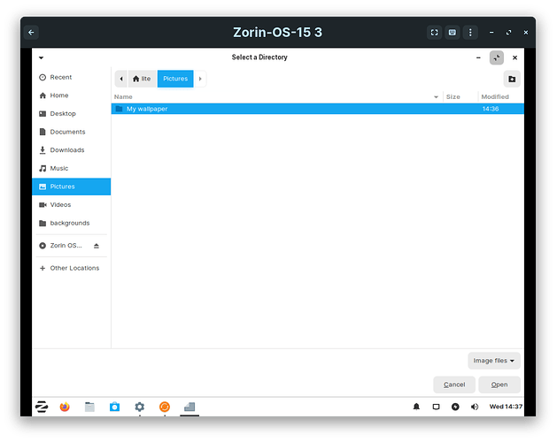Open Other Locations in sidebar
Screen dimensions: 557x442
(x=72, y=268)
